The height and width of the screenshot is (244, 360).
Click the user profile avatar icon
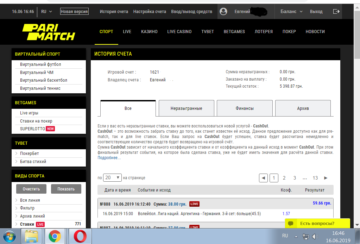pyautogui.click(x=223, y=11)
